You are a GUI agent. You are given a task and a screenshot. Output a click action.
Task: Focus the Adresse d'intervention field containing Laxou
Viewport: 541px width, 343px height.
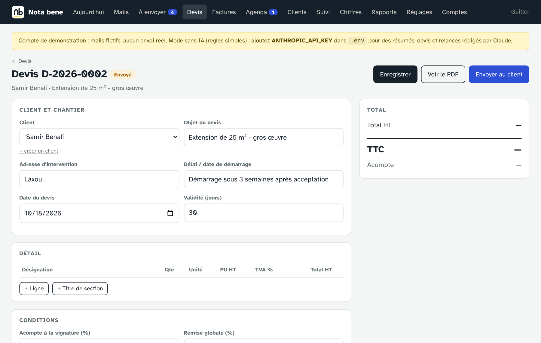99,179
